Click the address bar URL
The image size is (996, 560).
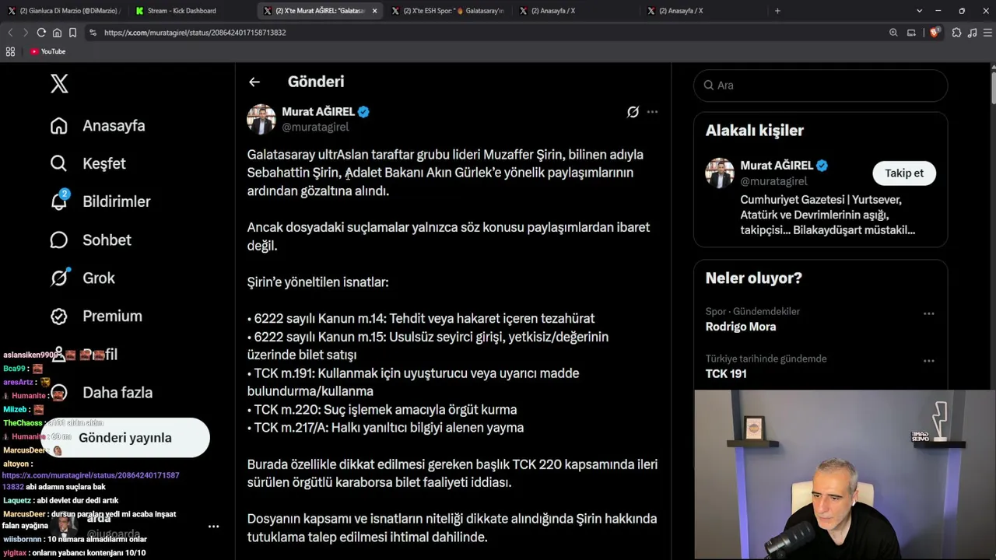coord(195,33)
